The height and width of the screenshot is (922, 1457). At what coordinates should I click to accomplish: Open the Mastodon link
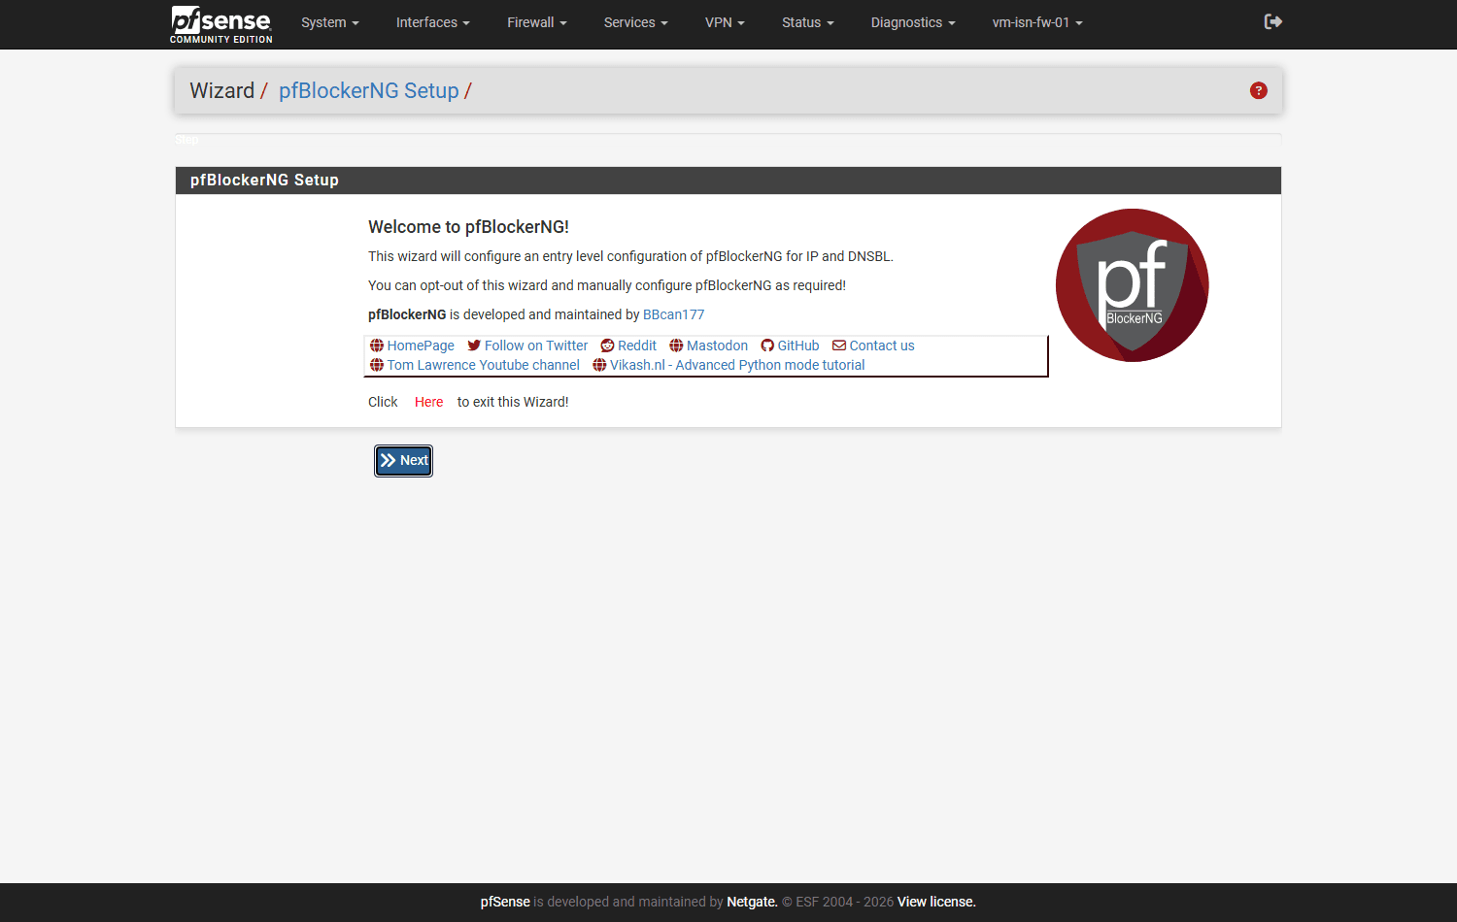tap(717, 346)
